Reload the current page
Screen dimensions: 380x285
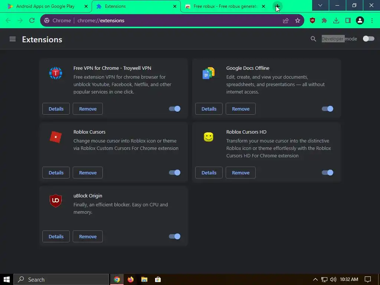tap(32, 21)
